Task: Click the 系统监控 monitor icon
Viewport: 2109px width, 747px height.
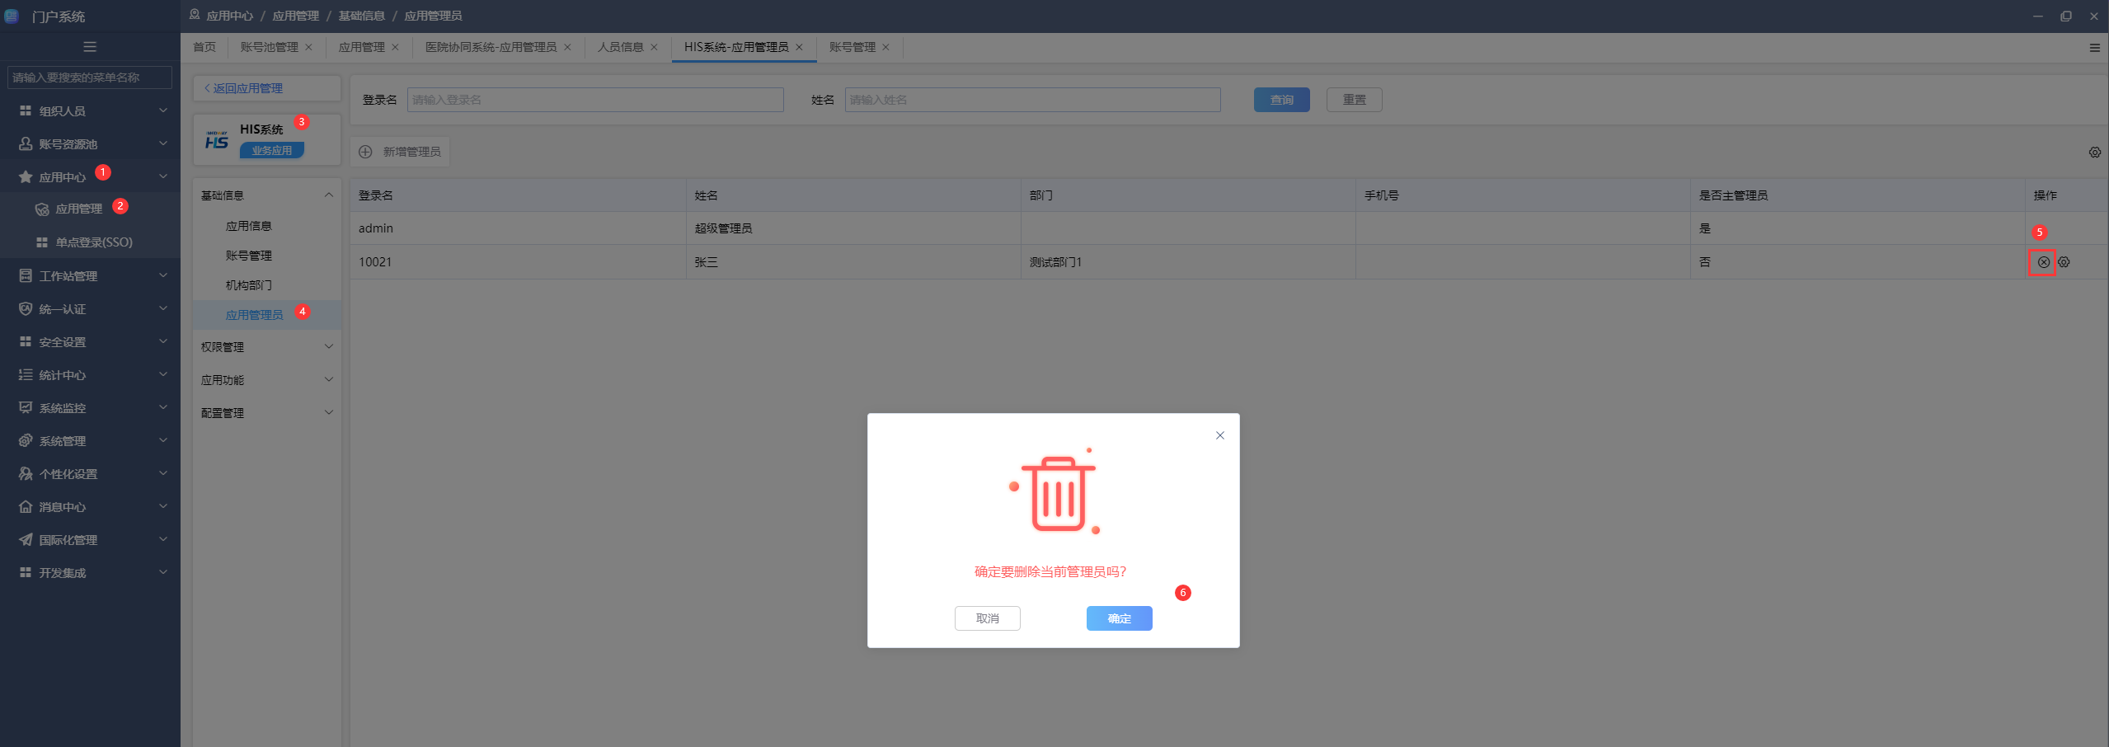Action: coord(26,407)
